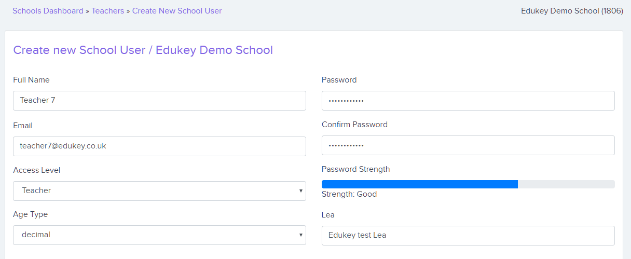Select the Password input field
The height and width of the screenshot is (259, 631).
[468, 101]
